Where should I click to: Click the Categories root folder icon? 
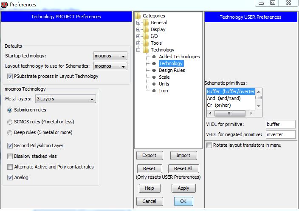pyautogui.click(x=138, y=16)
